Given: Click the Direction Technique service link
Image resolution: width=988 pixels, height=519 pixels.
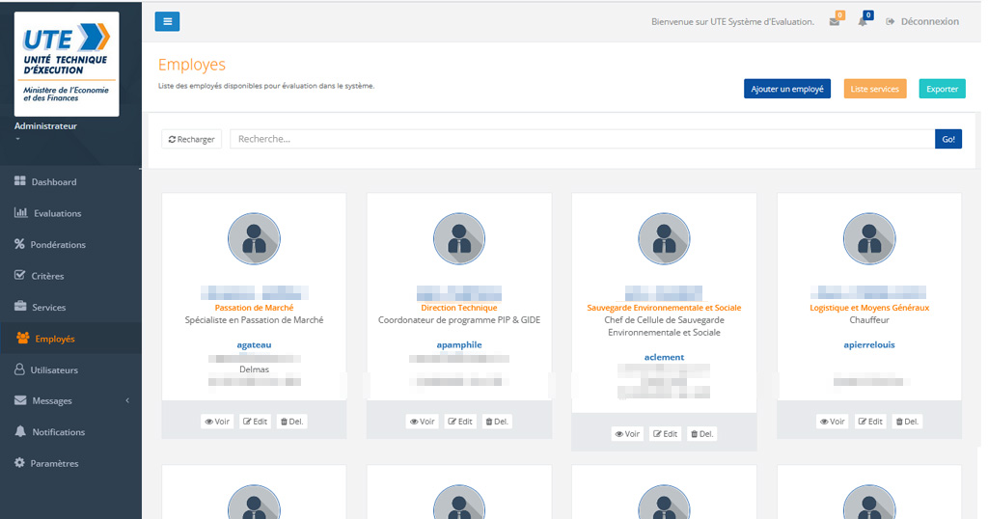Looking at the screenshot, I should click(459, 308).
